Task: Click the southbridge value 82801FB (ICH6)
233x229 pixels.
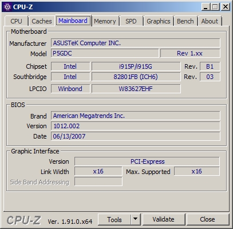Action: 136,77
